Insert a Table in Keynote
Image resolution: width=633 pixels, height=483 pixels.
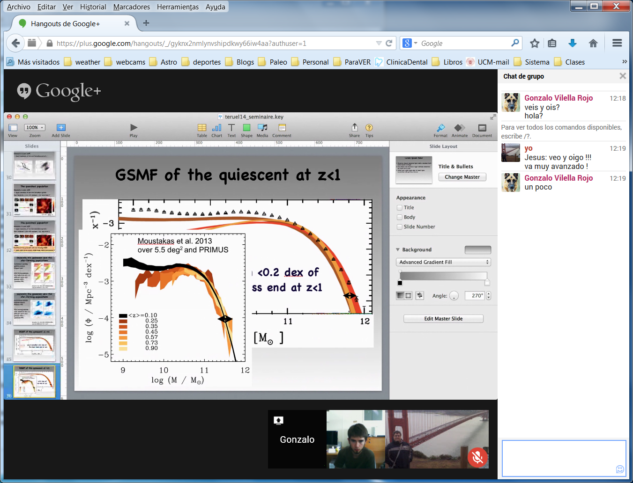point(202,127)
